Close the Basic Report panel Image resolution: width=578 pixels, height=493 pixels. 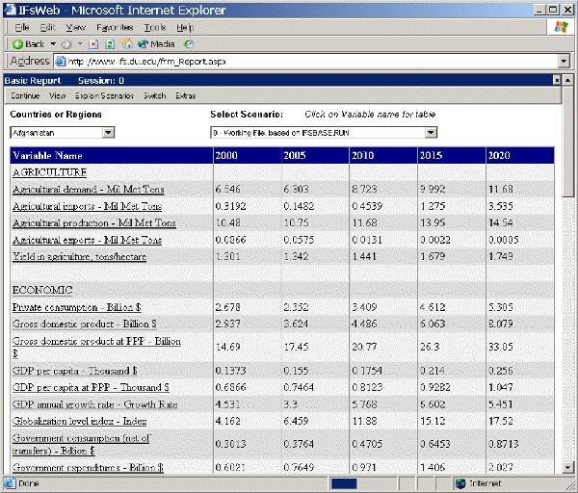pyautogui.click(x=557, y=80)
